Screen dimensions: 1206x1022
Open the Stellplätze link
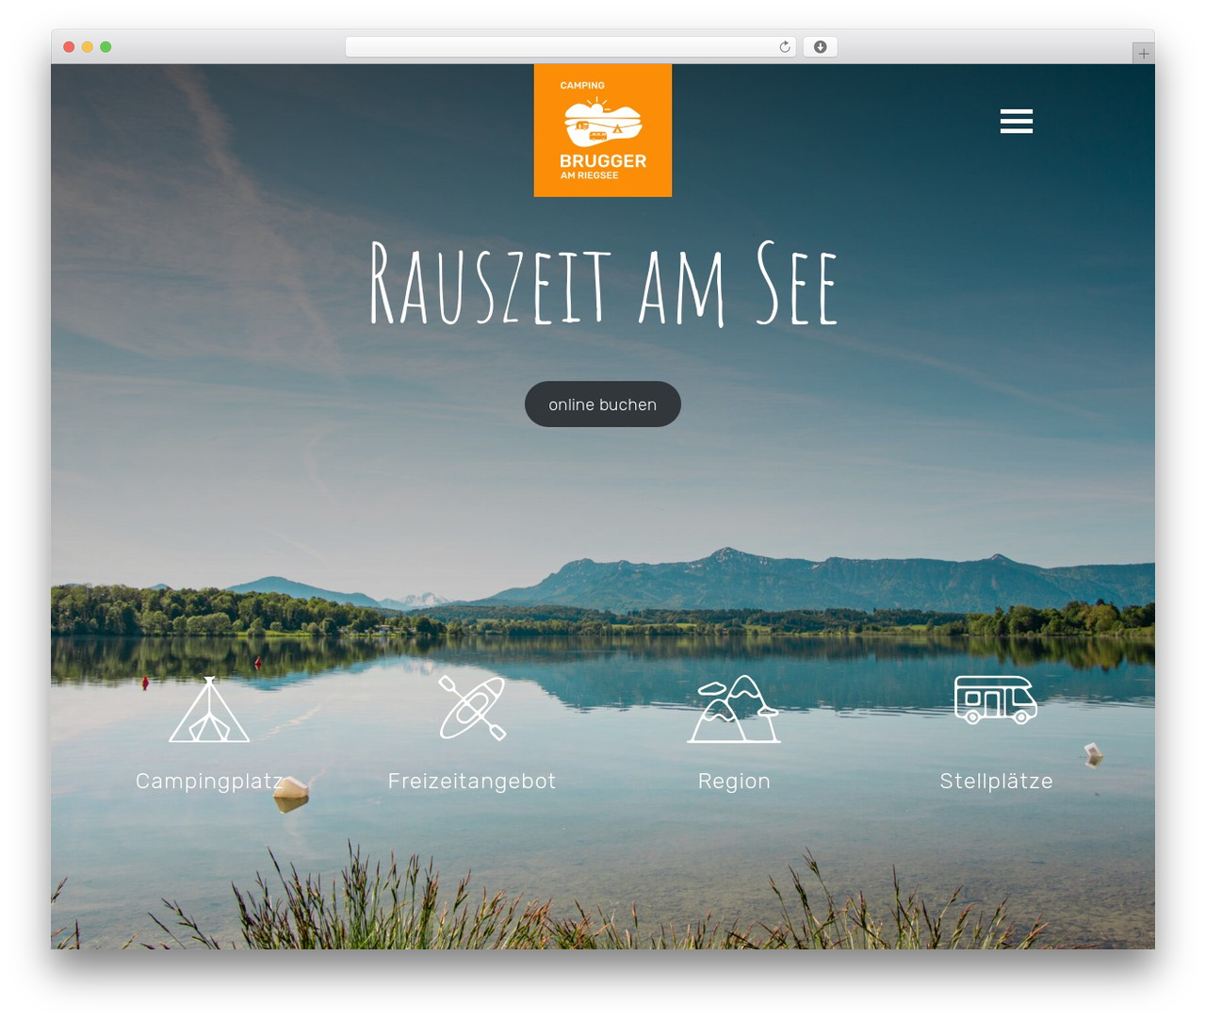996,781
